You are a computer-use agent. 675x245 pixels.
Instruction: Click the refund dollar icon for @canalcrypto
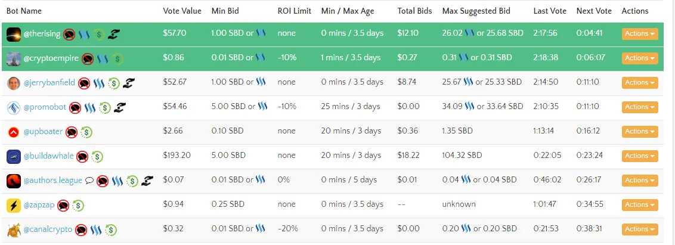click(111, 230)
